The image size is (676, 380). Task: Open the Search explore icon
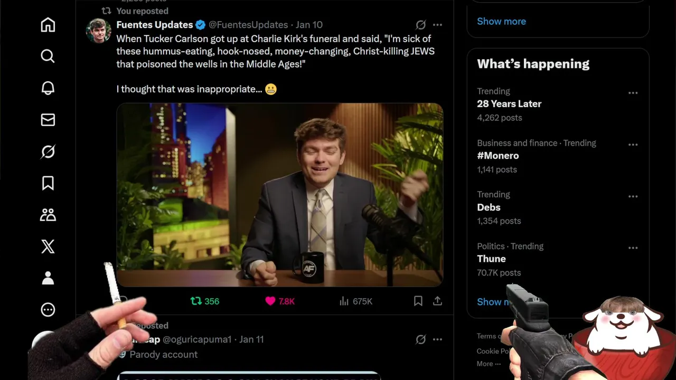tap(48, 56)
